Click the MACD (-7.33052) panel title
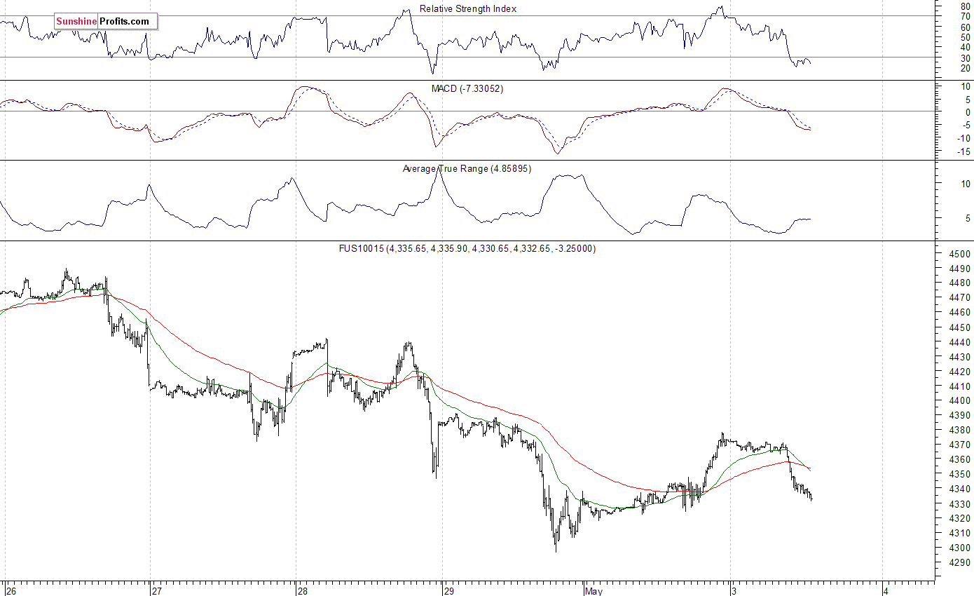This screenshot has width=974, height=596. point(467,88)
